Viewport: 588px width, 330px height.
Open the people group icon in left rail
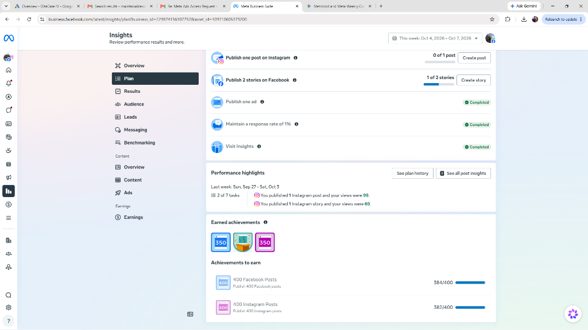(x=9, y=254)
